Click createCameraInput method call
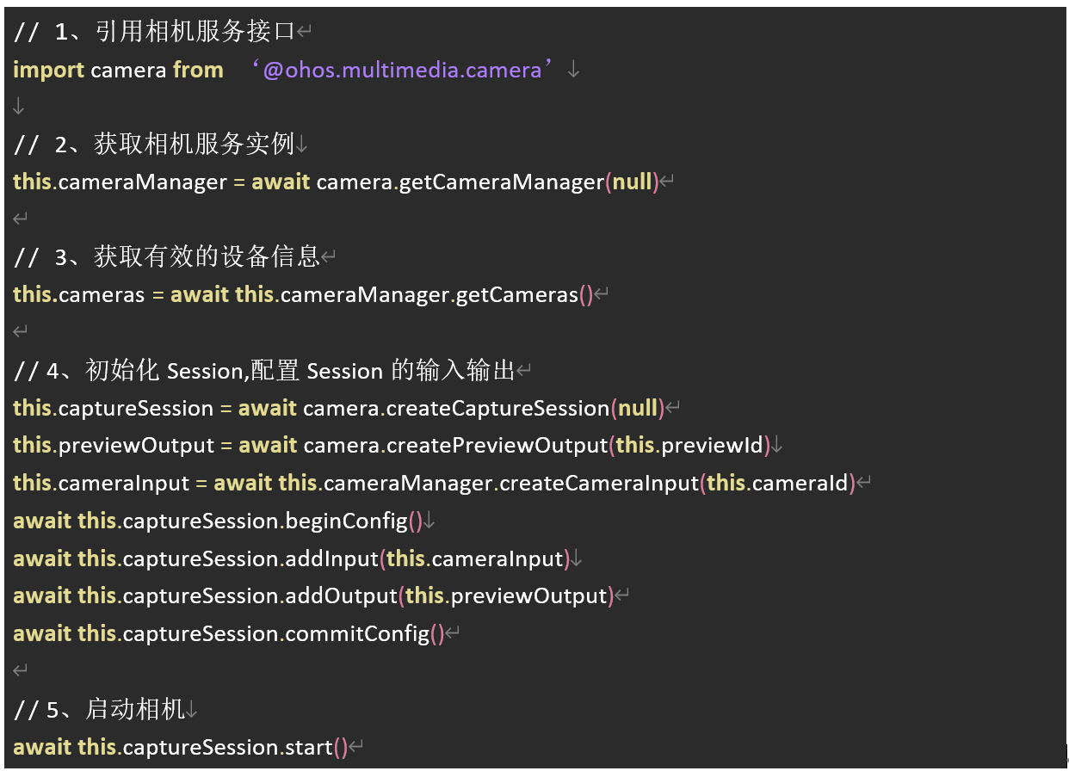This screenshot has height=771, width=1069. [598, 484]
